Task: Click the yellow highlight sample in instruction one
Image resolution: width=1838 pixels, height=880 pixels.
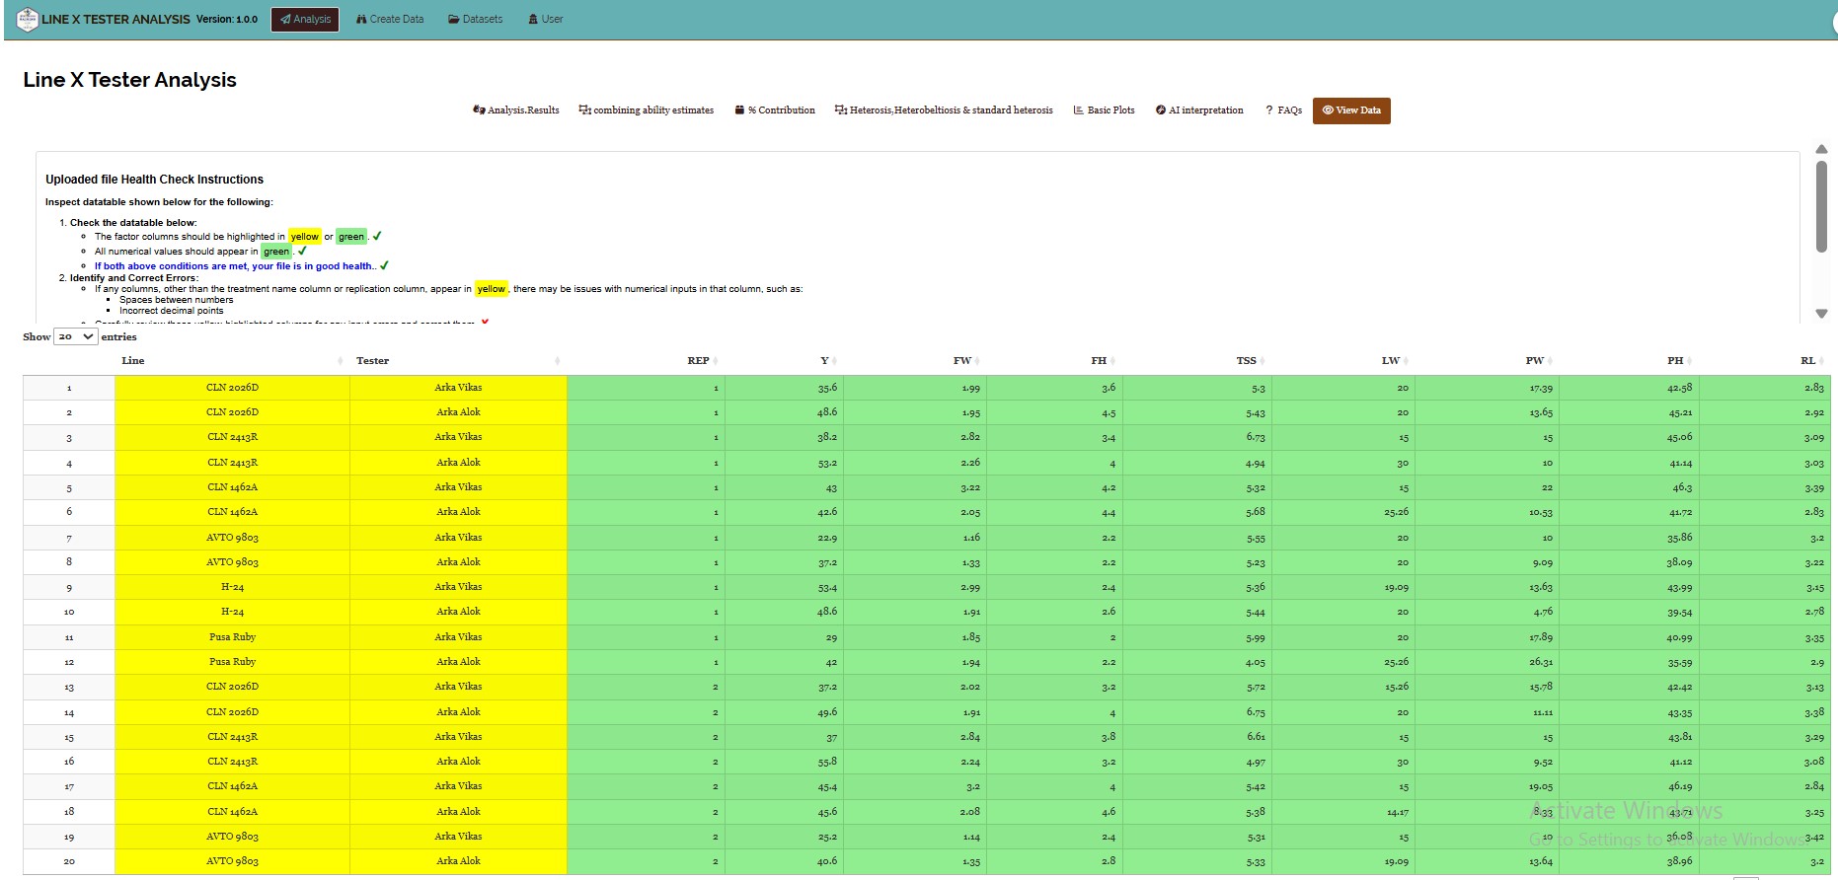Action: (x=304, y=237)
